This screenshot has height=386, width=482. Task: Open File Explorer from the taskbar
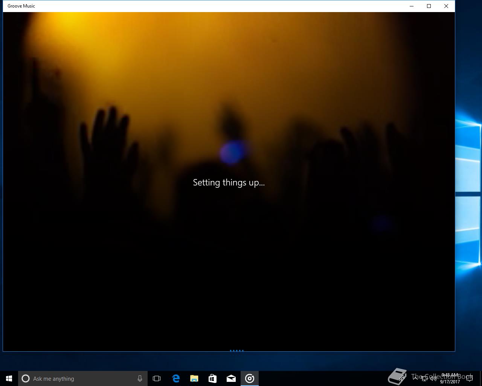194,378
